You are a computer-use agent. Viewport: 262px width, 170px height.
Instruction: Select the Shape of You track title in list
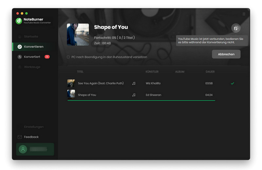pos(87,95)
